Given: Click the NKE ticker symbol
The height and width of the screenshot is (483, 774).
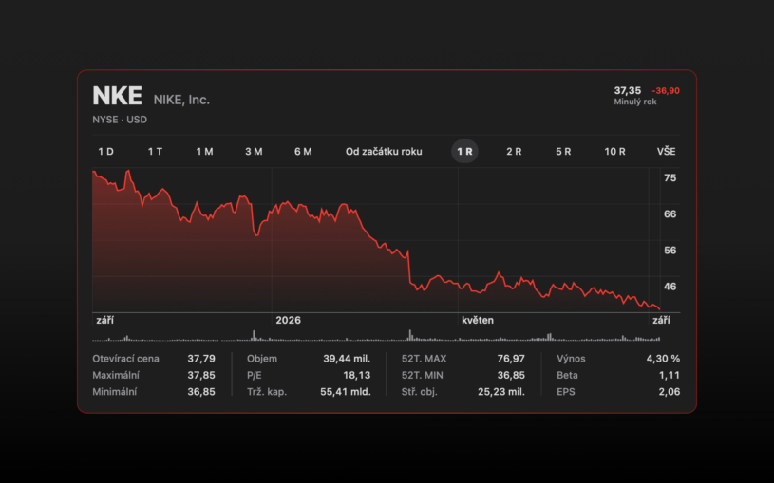Looking at the screenshot, I should 117,96.
